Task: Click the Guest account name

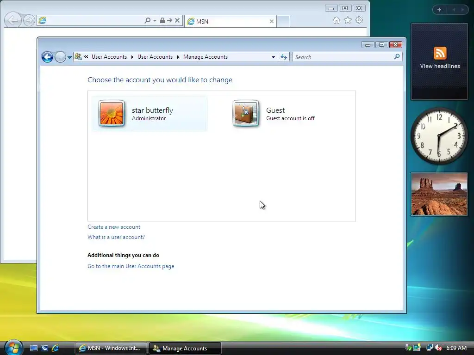Action: pyautogui.click(x=275, y=110)
